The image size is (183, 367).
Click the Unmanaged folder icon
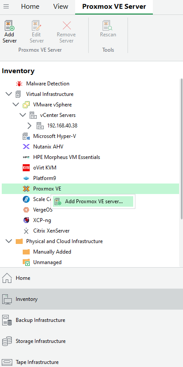pos(26,262)
